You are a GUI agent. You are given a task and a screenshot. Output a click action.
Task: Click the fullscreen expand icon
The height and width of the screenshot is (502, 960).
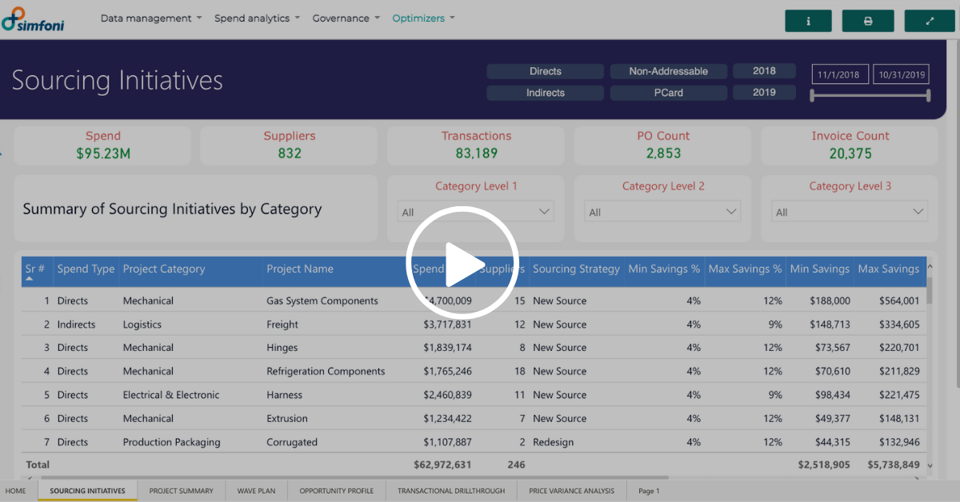[x=930, y=21]
